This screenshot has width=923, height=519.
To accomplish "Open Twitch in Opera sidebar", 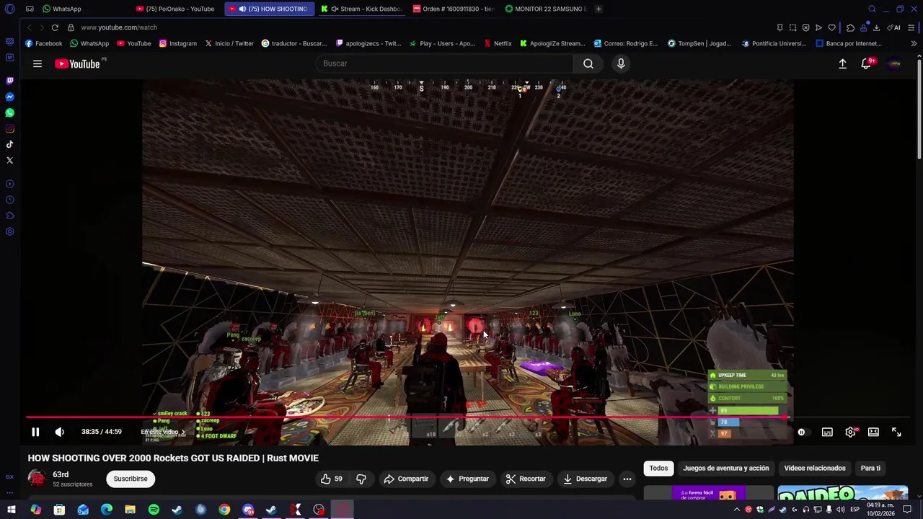I will point(9,81).
